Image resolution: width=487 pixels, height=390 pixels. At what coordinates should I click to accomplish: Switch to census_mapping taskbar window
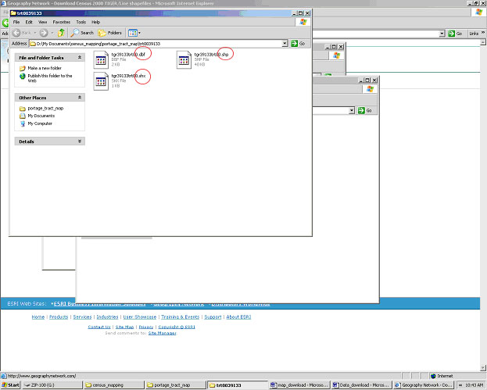(113, 385)
